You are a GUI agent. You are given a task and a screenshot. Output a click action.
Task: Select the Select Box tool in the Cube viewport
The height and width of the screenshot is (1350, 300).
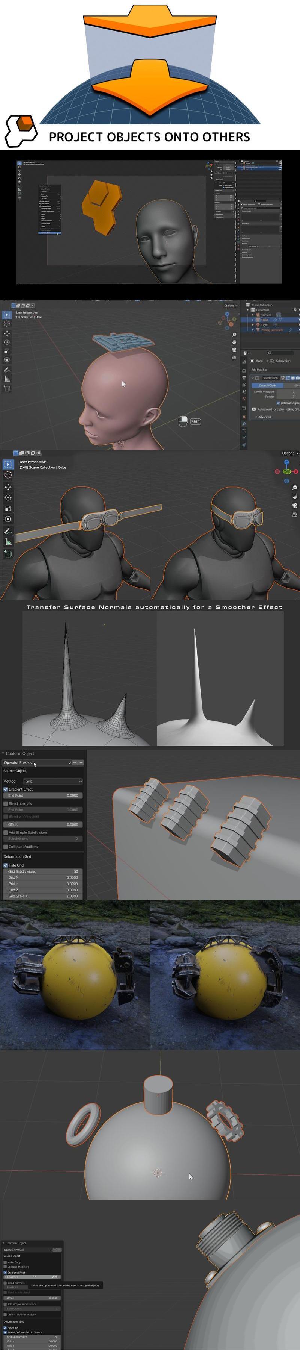(x=8, y=464)
